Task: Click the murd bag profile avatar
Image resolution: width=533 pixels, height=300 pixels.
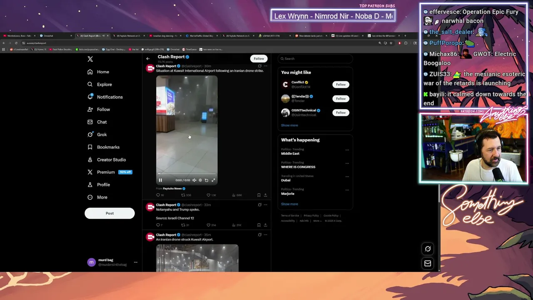Action: click(x=91, y=262)
